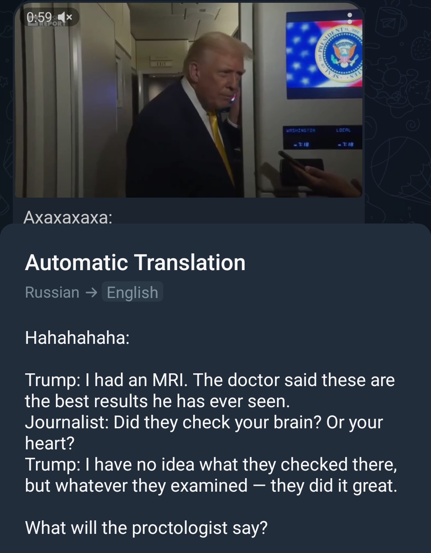Tap the "I have no idea" Trump reply
This screenshot has width=431, height=553.
211,475
